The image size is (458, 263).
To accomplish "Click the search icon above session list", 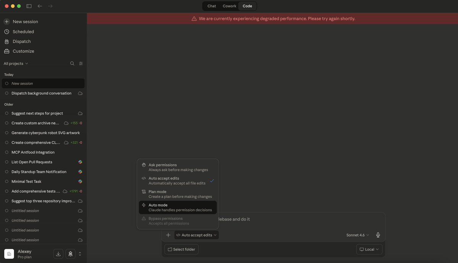I will pyautogui.click(x=72, y=64).
